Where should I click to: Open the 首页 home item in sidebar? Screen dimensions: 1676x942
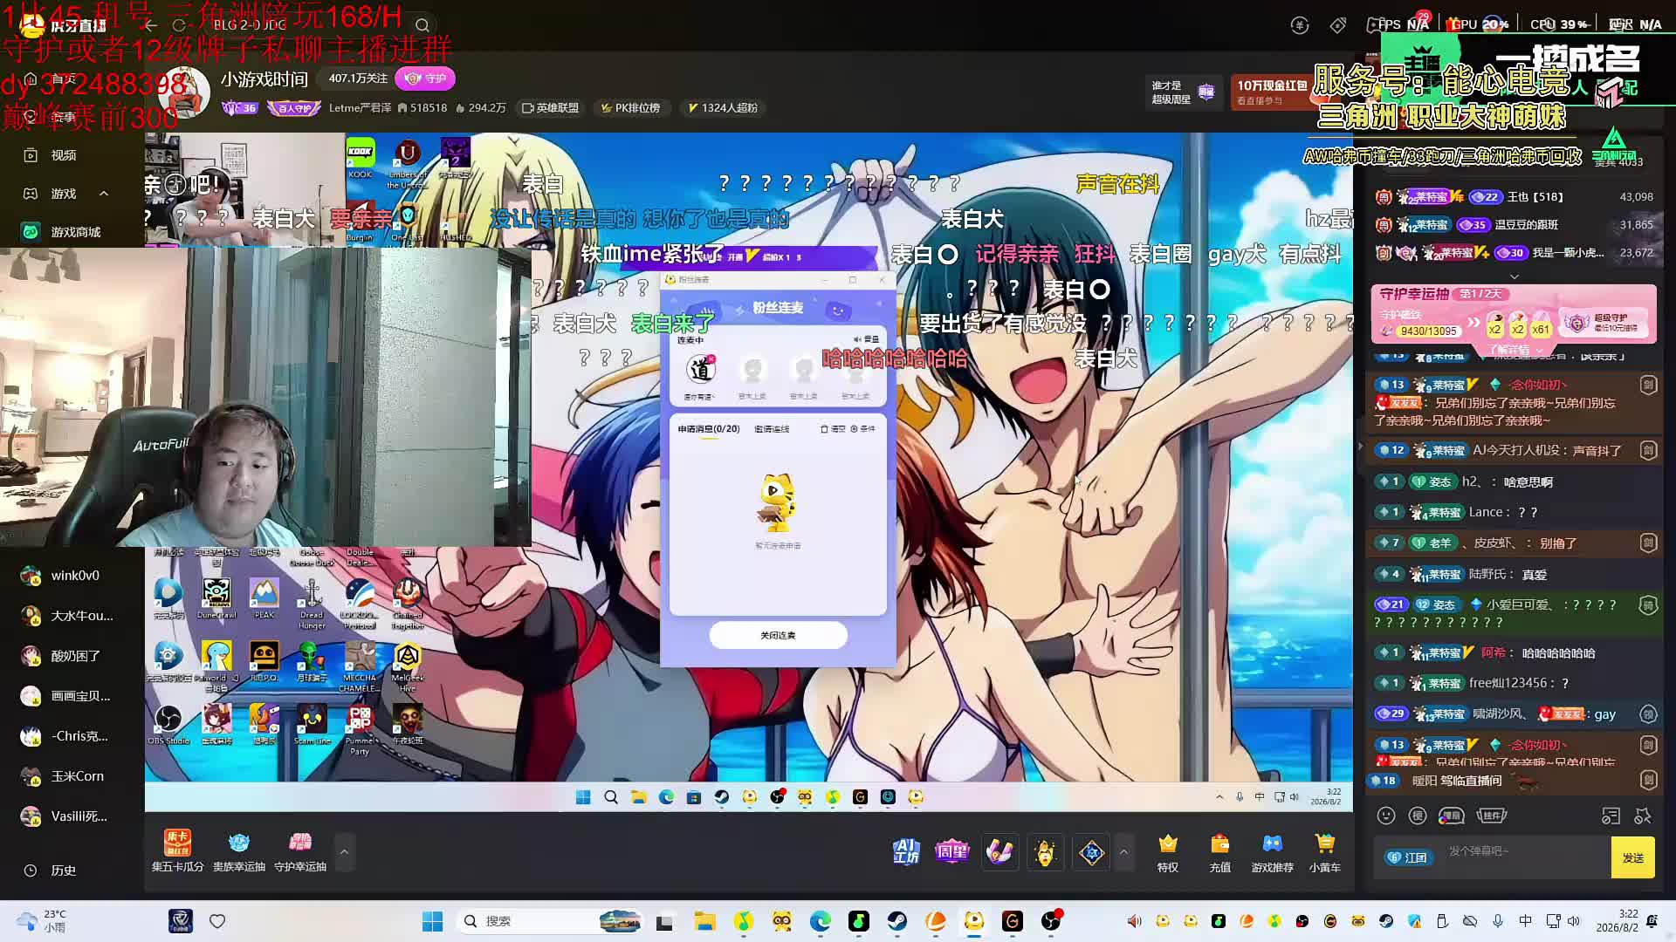(x=52, y=78)
